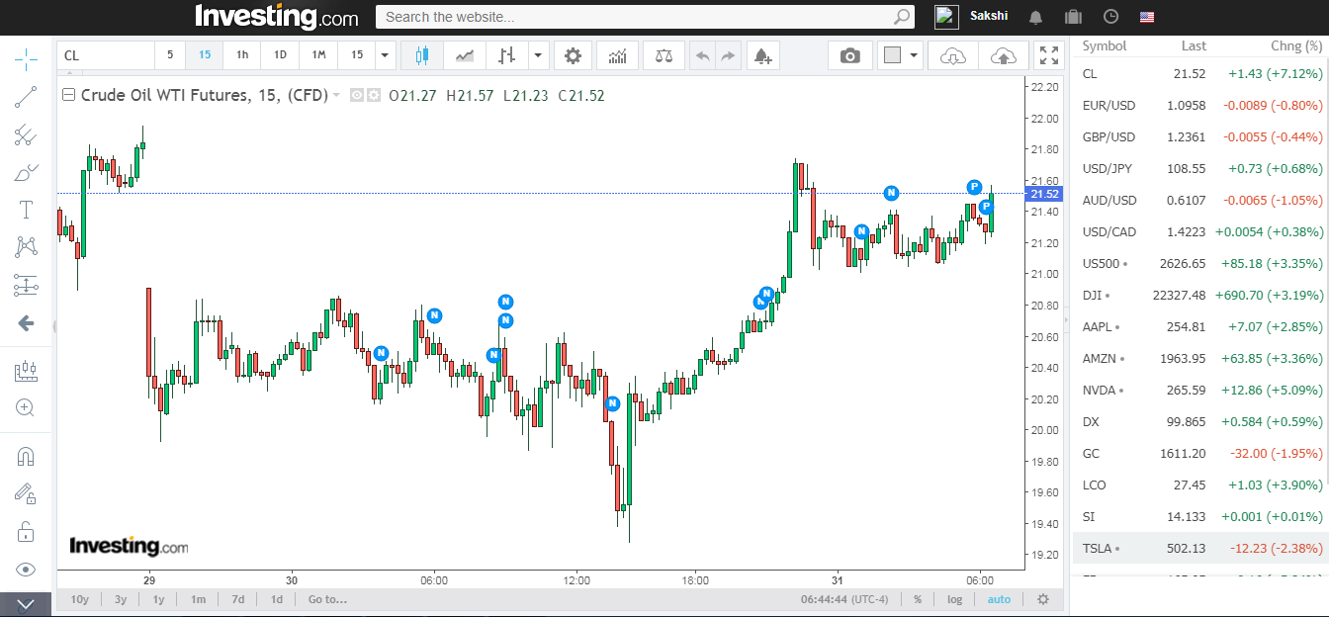
Task: Enter fullscreen chart mode
Action: tap(1049, 55)
